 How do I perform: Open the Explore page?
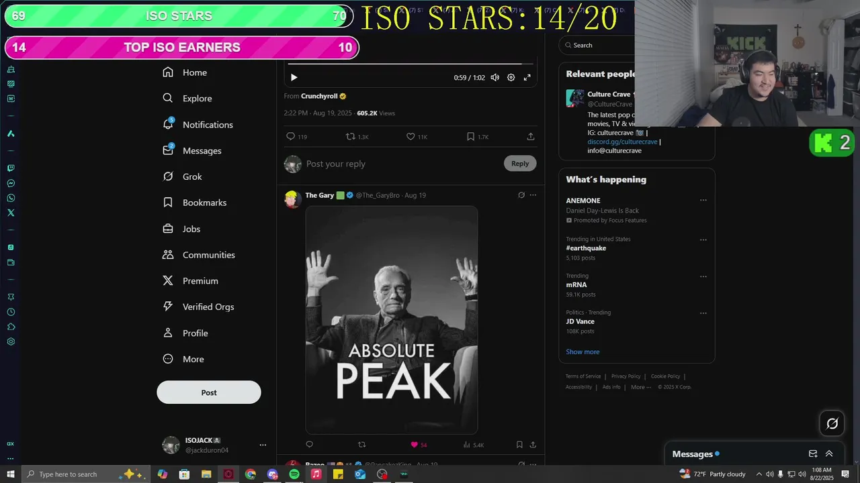point(187,99)
